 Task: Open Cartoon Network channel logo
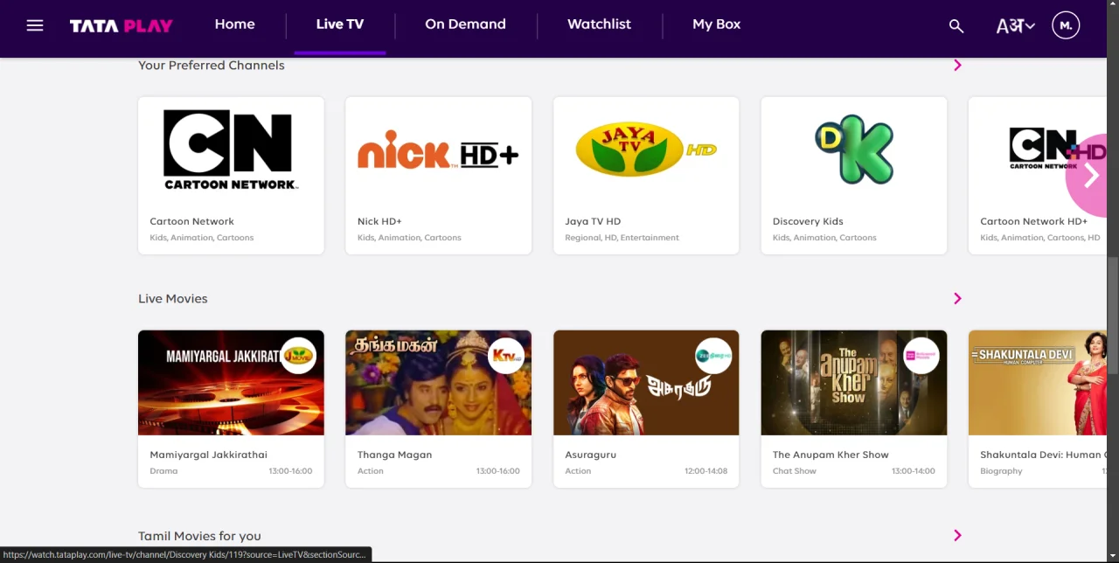[x=231, y=149]
